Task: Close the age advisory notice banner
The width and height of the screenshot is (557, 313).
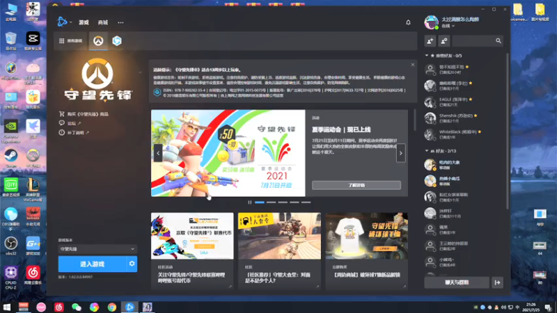Action: 412,65
